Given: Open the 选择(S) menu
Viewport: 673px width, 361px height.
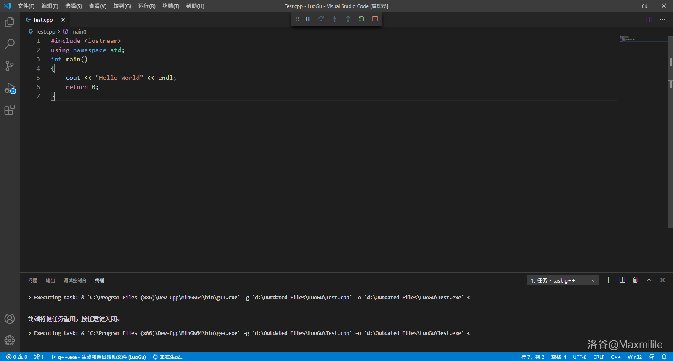Looking at the screenshot, I should (74, 6).
